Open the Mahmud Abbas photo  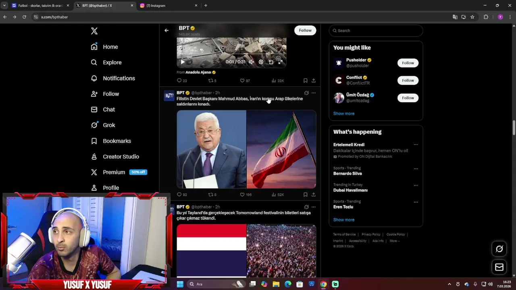(211, 149)
